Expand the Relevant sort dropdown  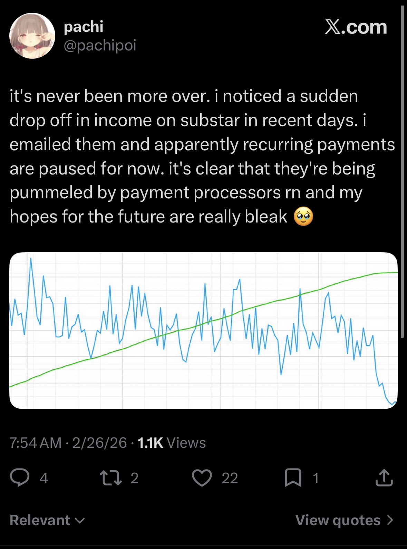point(47,520)
